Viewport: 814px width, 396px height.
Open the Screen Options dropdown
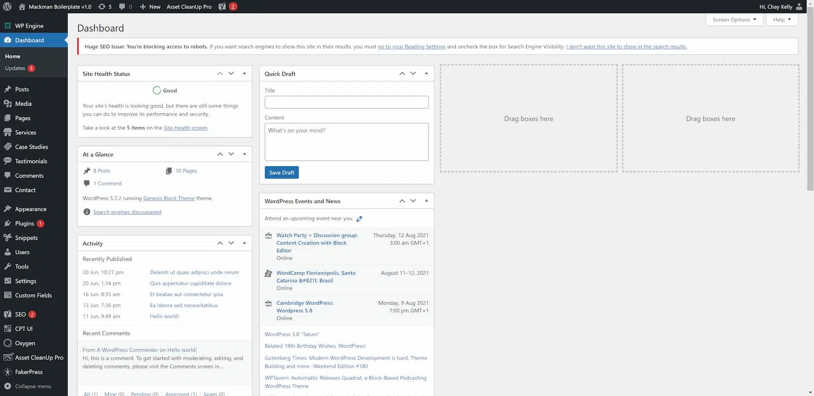click(x=734, y=20)
